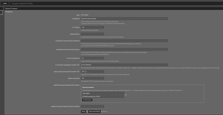The width and height of the screenshot is (223, 115).
Task: Open the Valid request command for Invoker dropdown
Action: (x=92, y=72)
